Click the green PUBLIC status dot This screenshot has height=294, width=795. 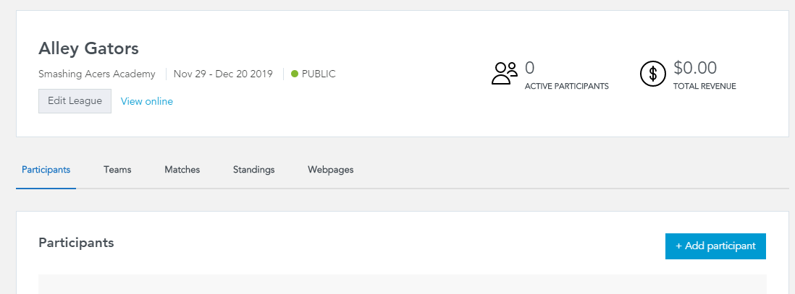tap(294, 74)
